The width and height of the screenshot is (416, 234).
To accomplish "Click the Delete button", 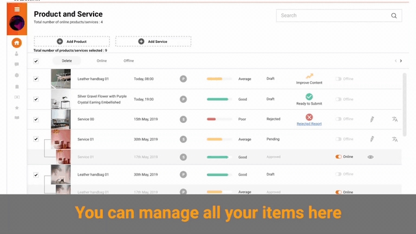I will point(66,60).
